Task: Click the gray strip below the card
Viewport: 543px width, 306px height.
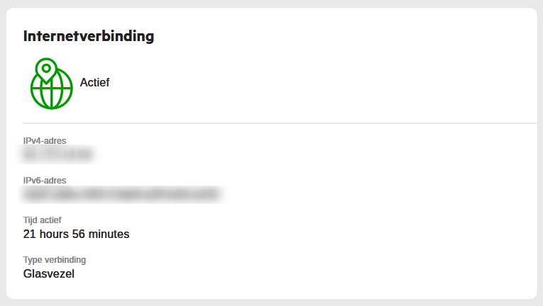Action: [271, 302]
